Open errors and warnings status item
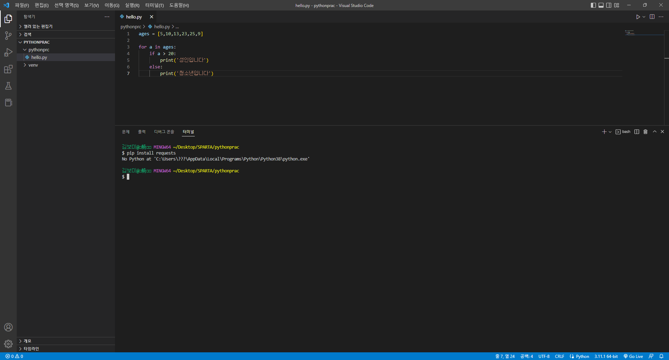 tap(14, 356)
